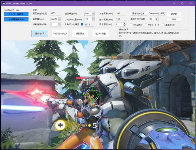Increase 表示遅延(ms) with the up arrow
The height and width of the screenshot is (150, 196).
click(124, 23)
